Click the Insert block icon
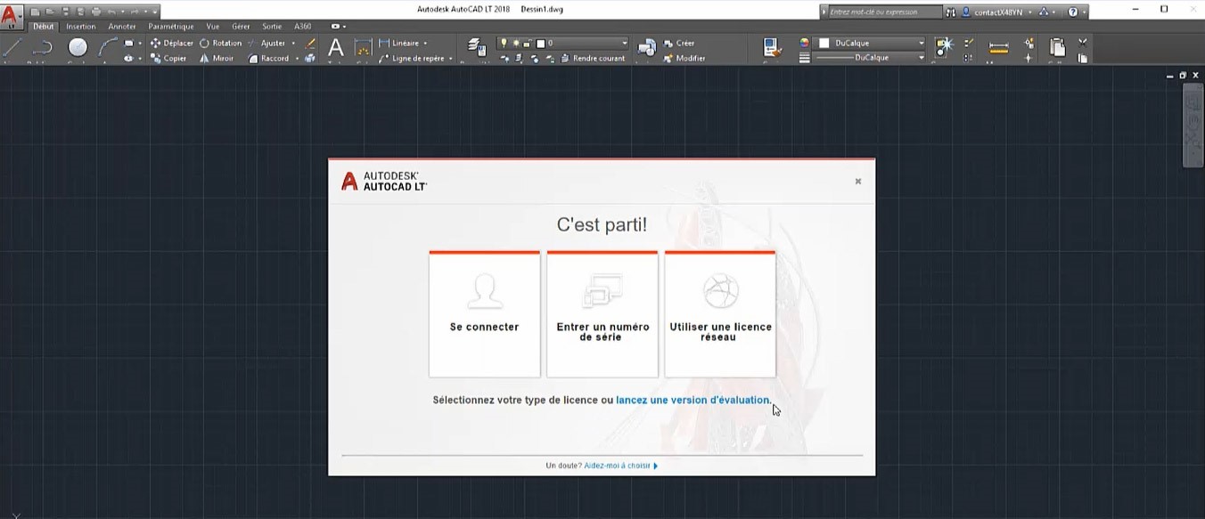This screenshot has height=519, width=1205. click(x=647, y=48)
